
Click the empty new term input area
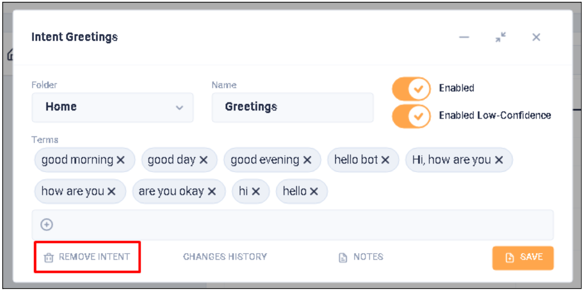point(300,225)
